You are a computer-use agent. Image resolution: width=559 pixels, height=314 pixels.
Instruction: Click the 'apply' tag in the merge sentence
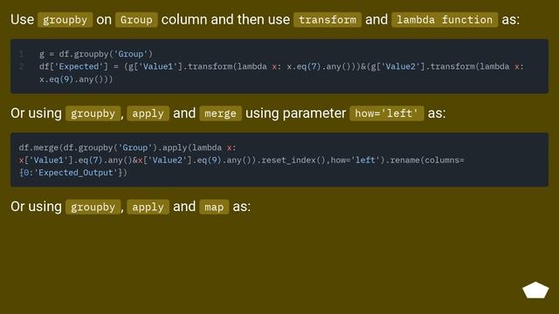click(x=148, y=113)
